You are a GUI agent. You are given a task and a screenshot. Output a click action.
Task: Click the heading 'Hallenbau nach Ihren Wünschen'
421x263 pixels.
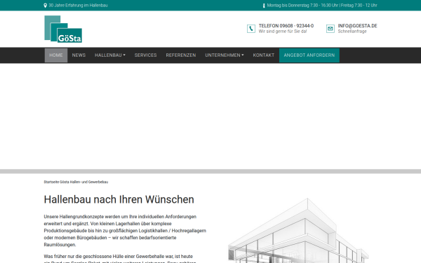coord(119,199)
